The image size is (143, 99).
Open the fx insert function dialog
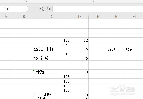[x=48, y=9]
